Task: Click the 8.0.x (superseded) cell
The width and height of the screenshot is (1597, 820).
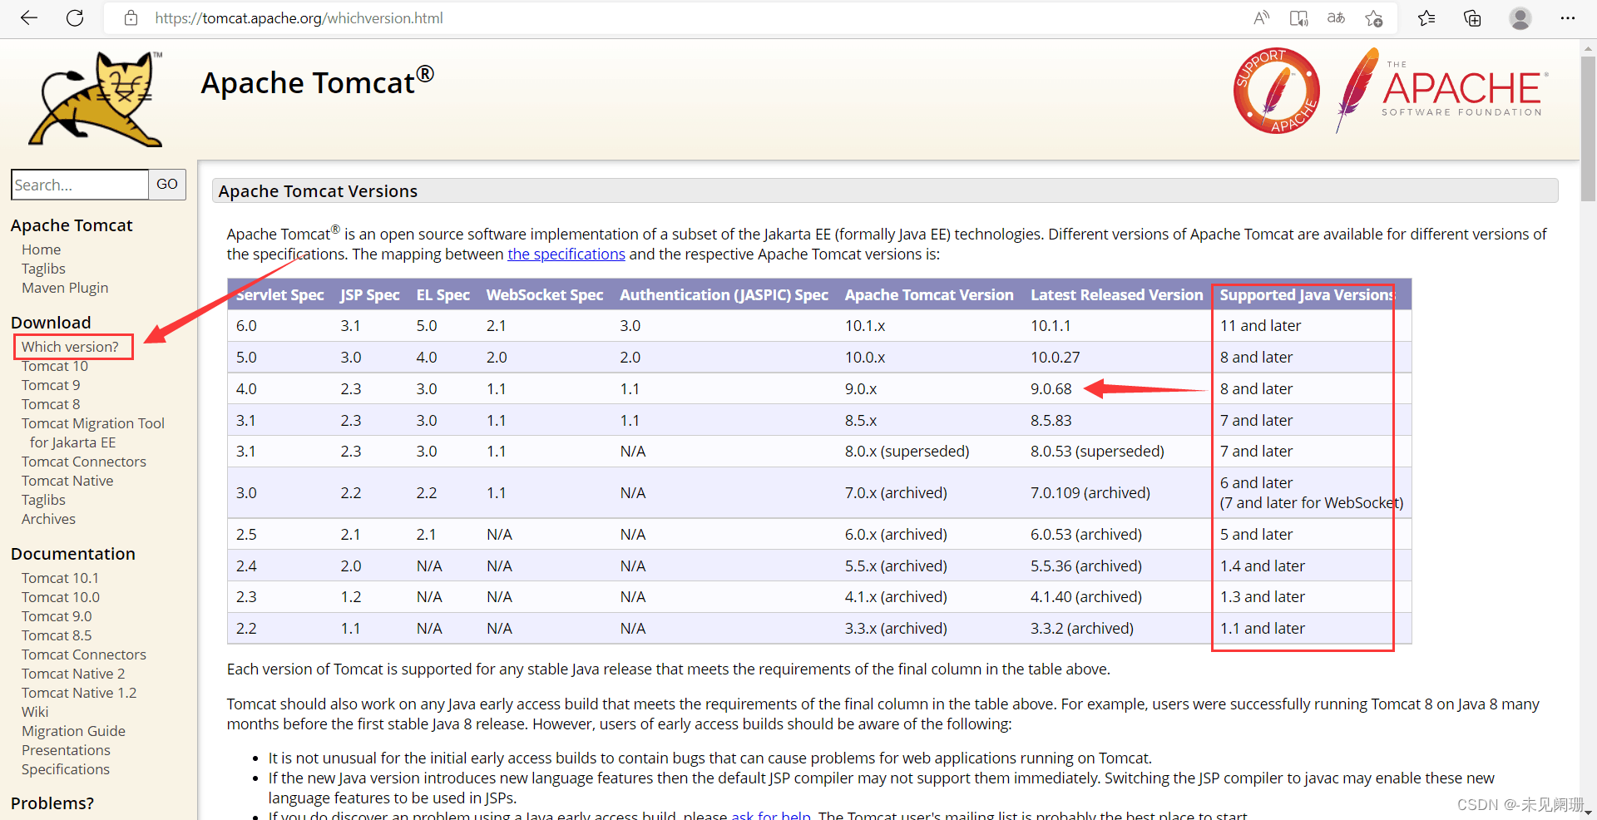Action: [x=907, y=452]
